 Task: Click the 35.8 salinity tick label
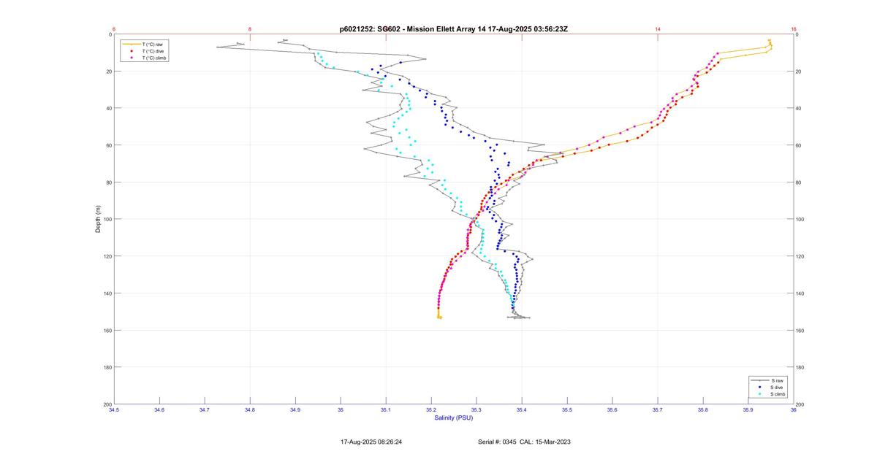(703, 409)
